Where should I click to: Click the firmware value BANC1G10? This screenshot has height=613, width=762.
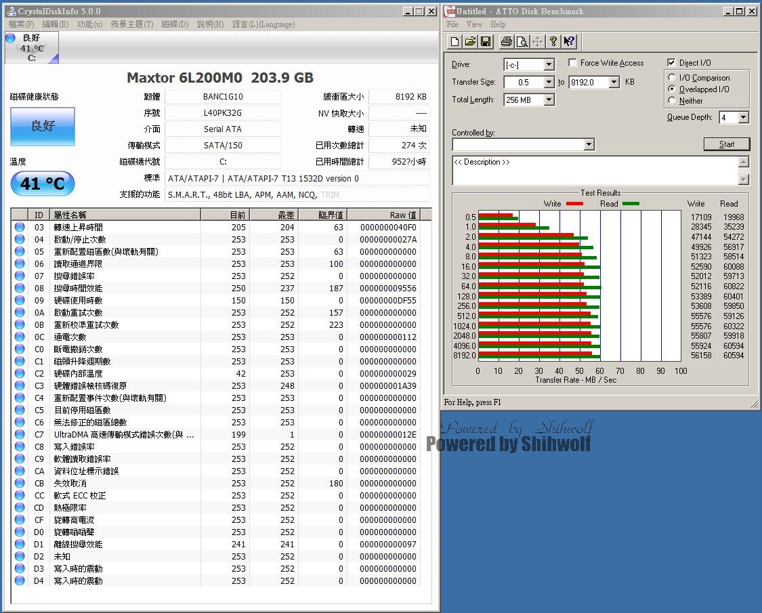pos(223,97)
